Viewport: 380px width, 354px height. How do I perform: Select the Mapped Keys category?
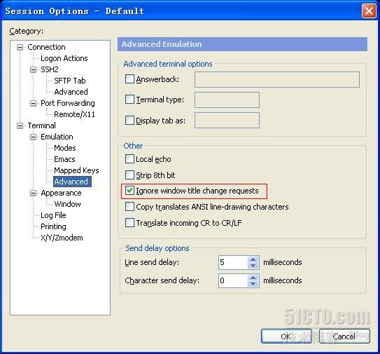76,170
